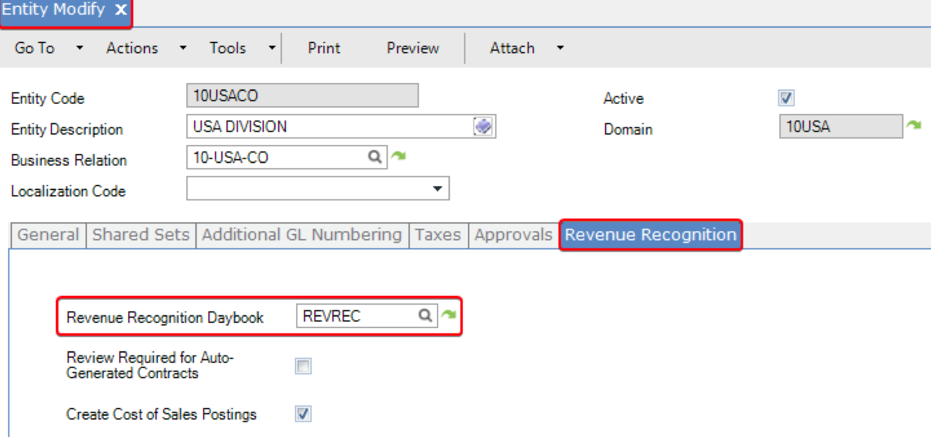Screen dimensions: 931x437
Task: Click the translate globe icon beside Entity Description
Action: point(483,126)
